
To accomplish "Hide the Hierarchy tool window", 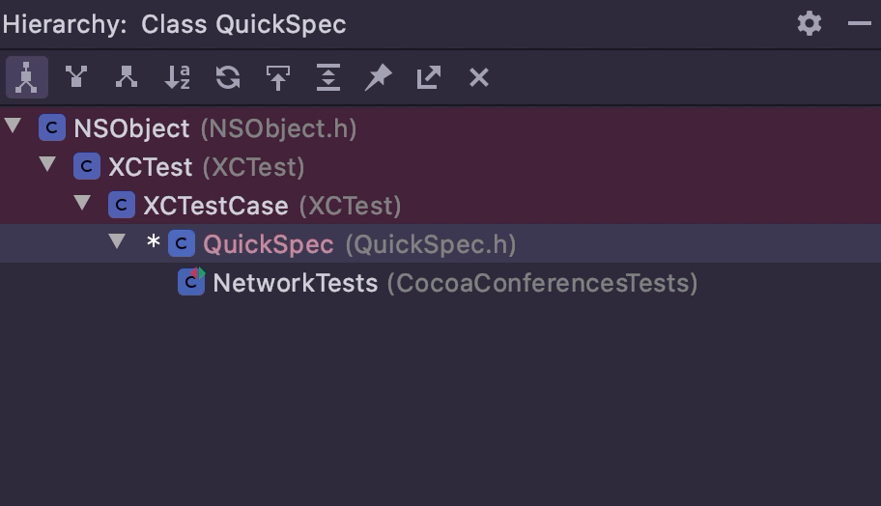I will (x=860, y=23).
